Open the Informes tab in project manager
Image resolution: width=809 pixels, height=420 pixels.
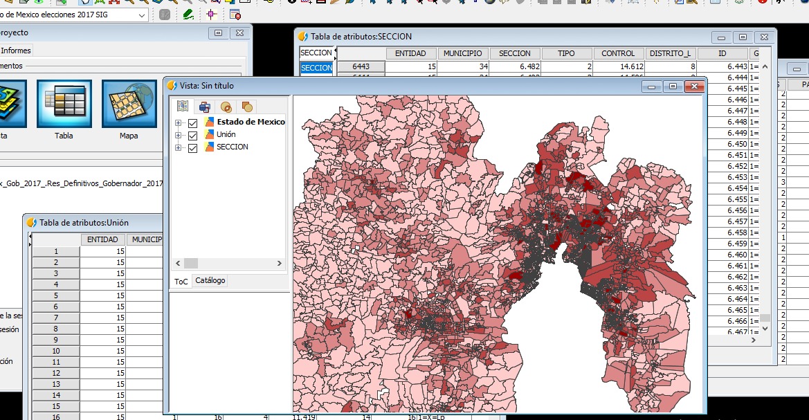click(16, 51)
